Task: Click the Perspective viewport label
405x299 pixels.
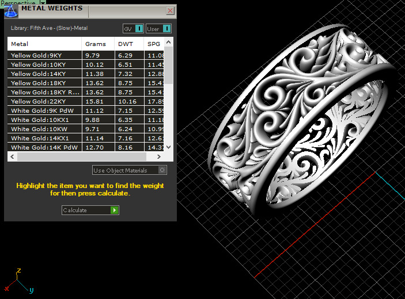Action: point(18,2)
